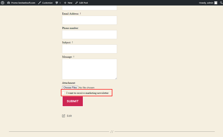Click the pencil edit icon beside Edit

point(64,116)
